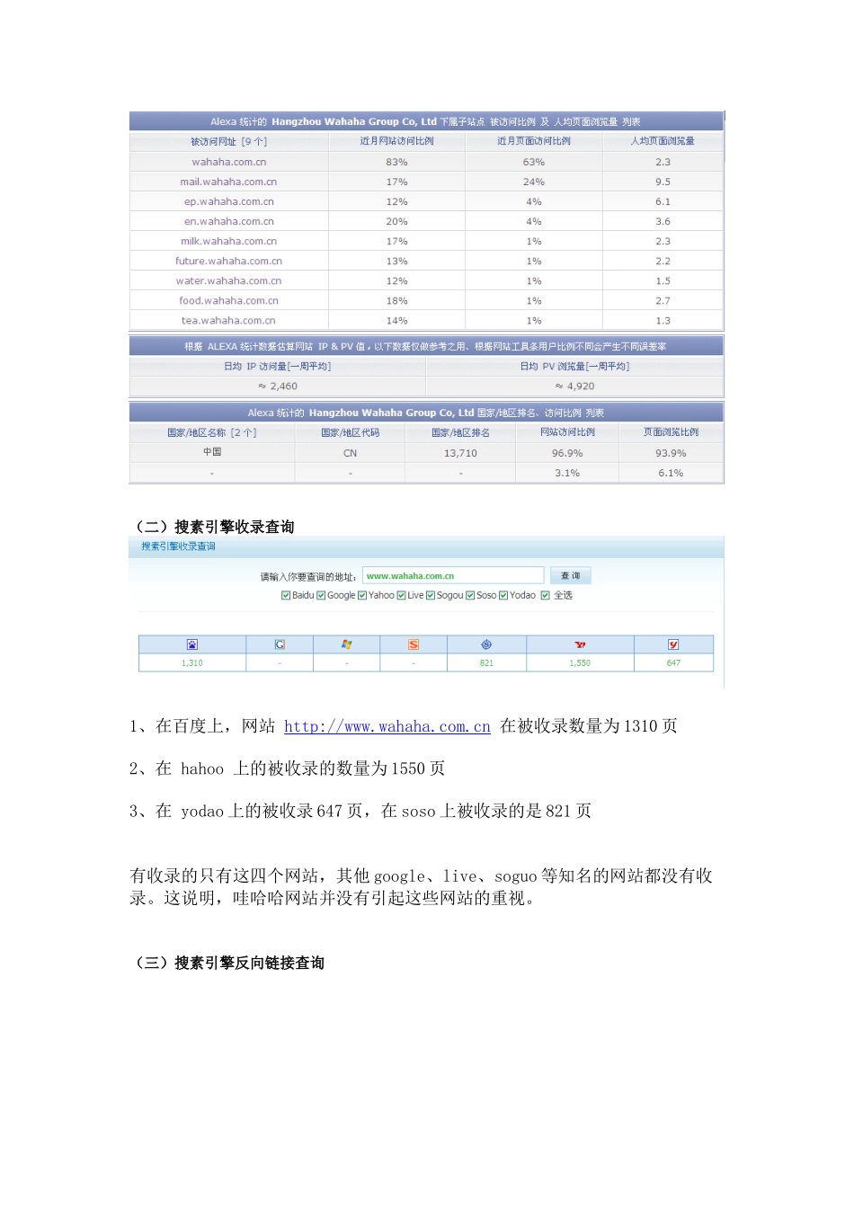Toggle the 全选 select-all checkbox
Viewport: 854px width, 1208px height.
[545, 595]
